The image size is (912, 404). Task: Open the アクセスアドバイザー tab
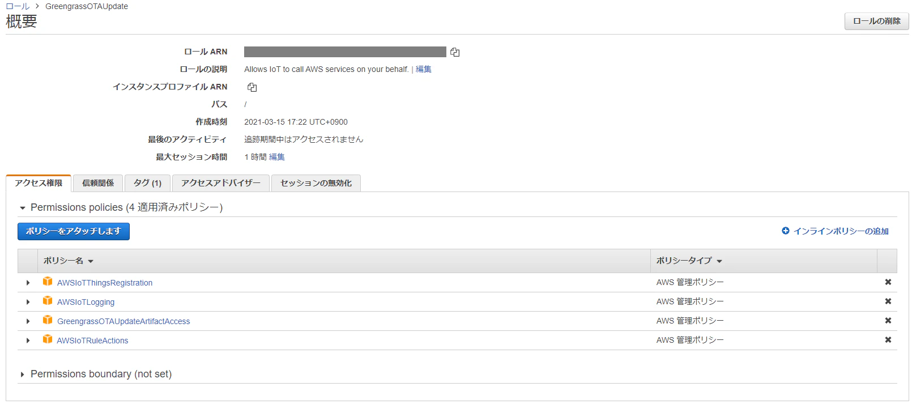point(221,183)
